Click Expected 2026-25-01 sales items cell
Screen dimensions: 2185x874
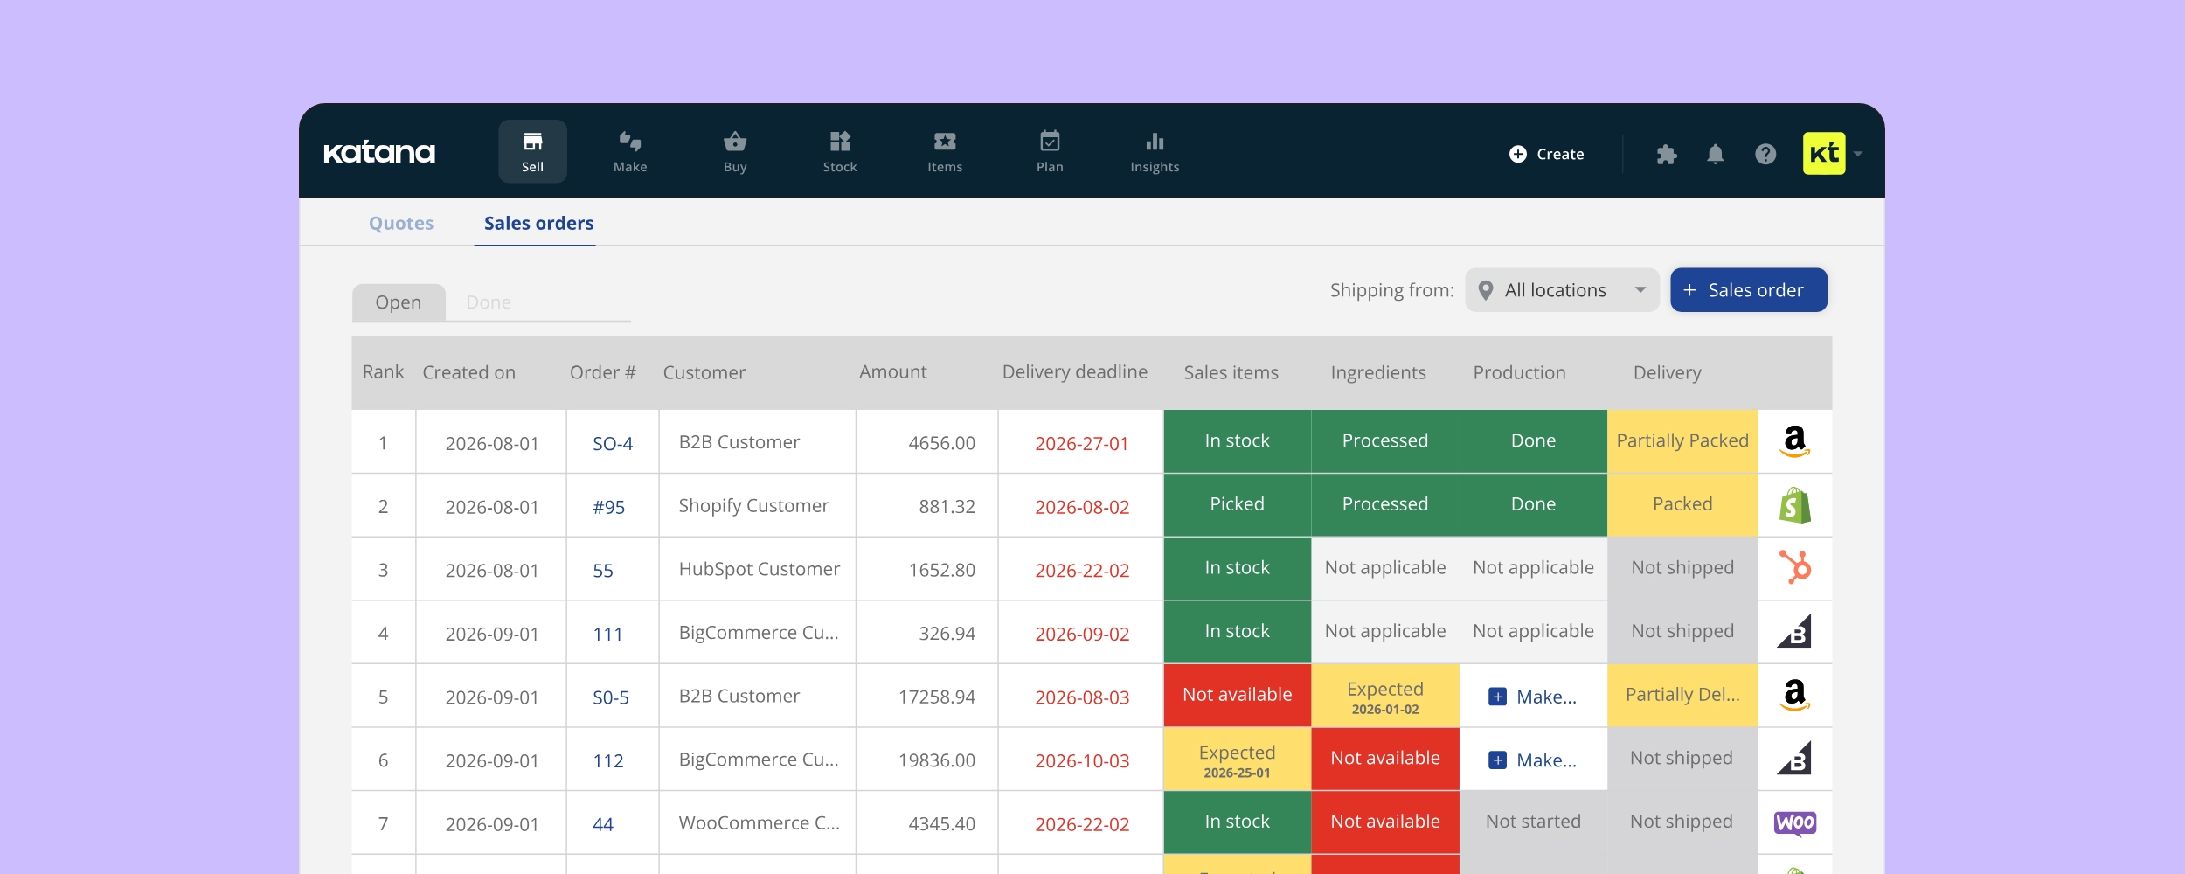click(1237, 759)
